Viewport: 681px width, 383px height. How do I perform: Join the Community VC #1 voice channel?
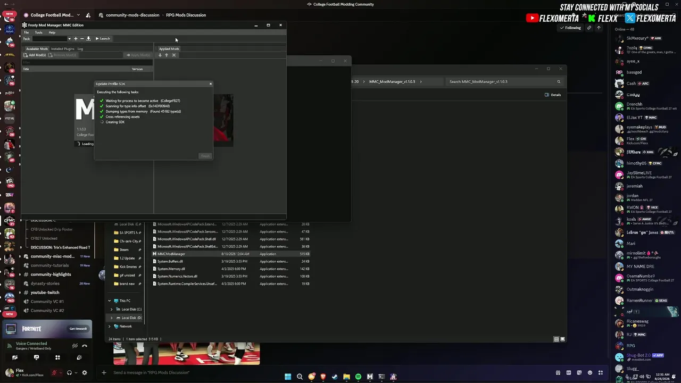47,302
